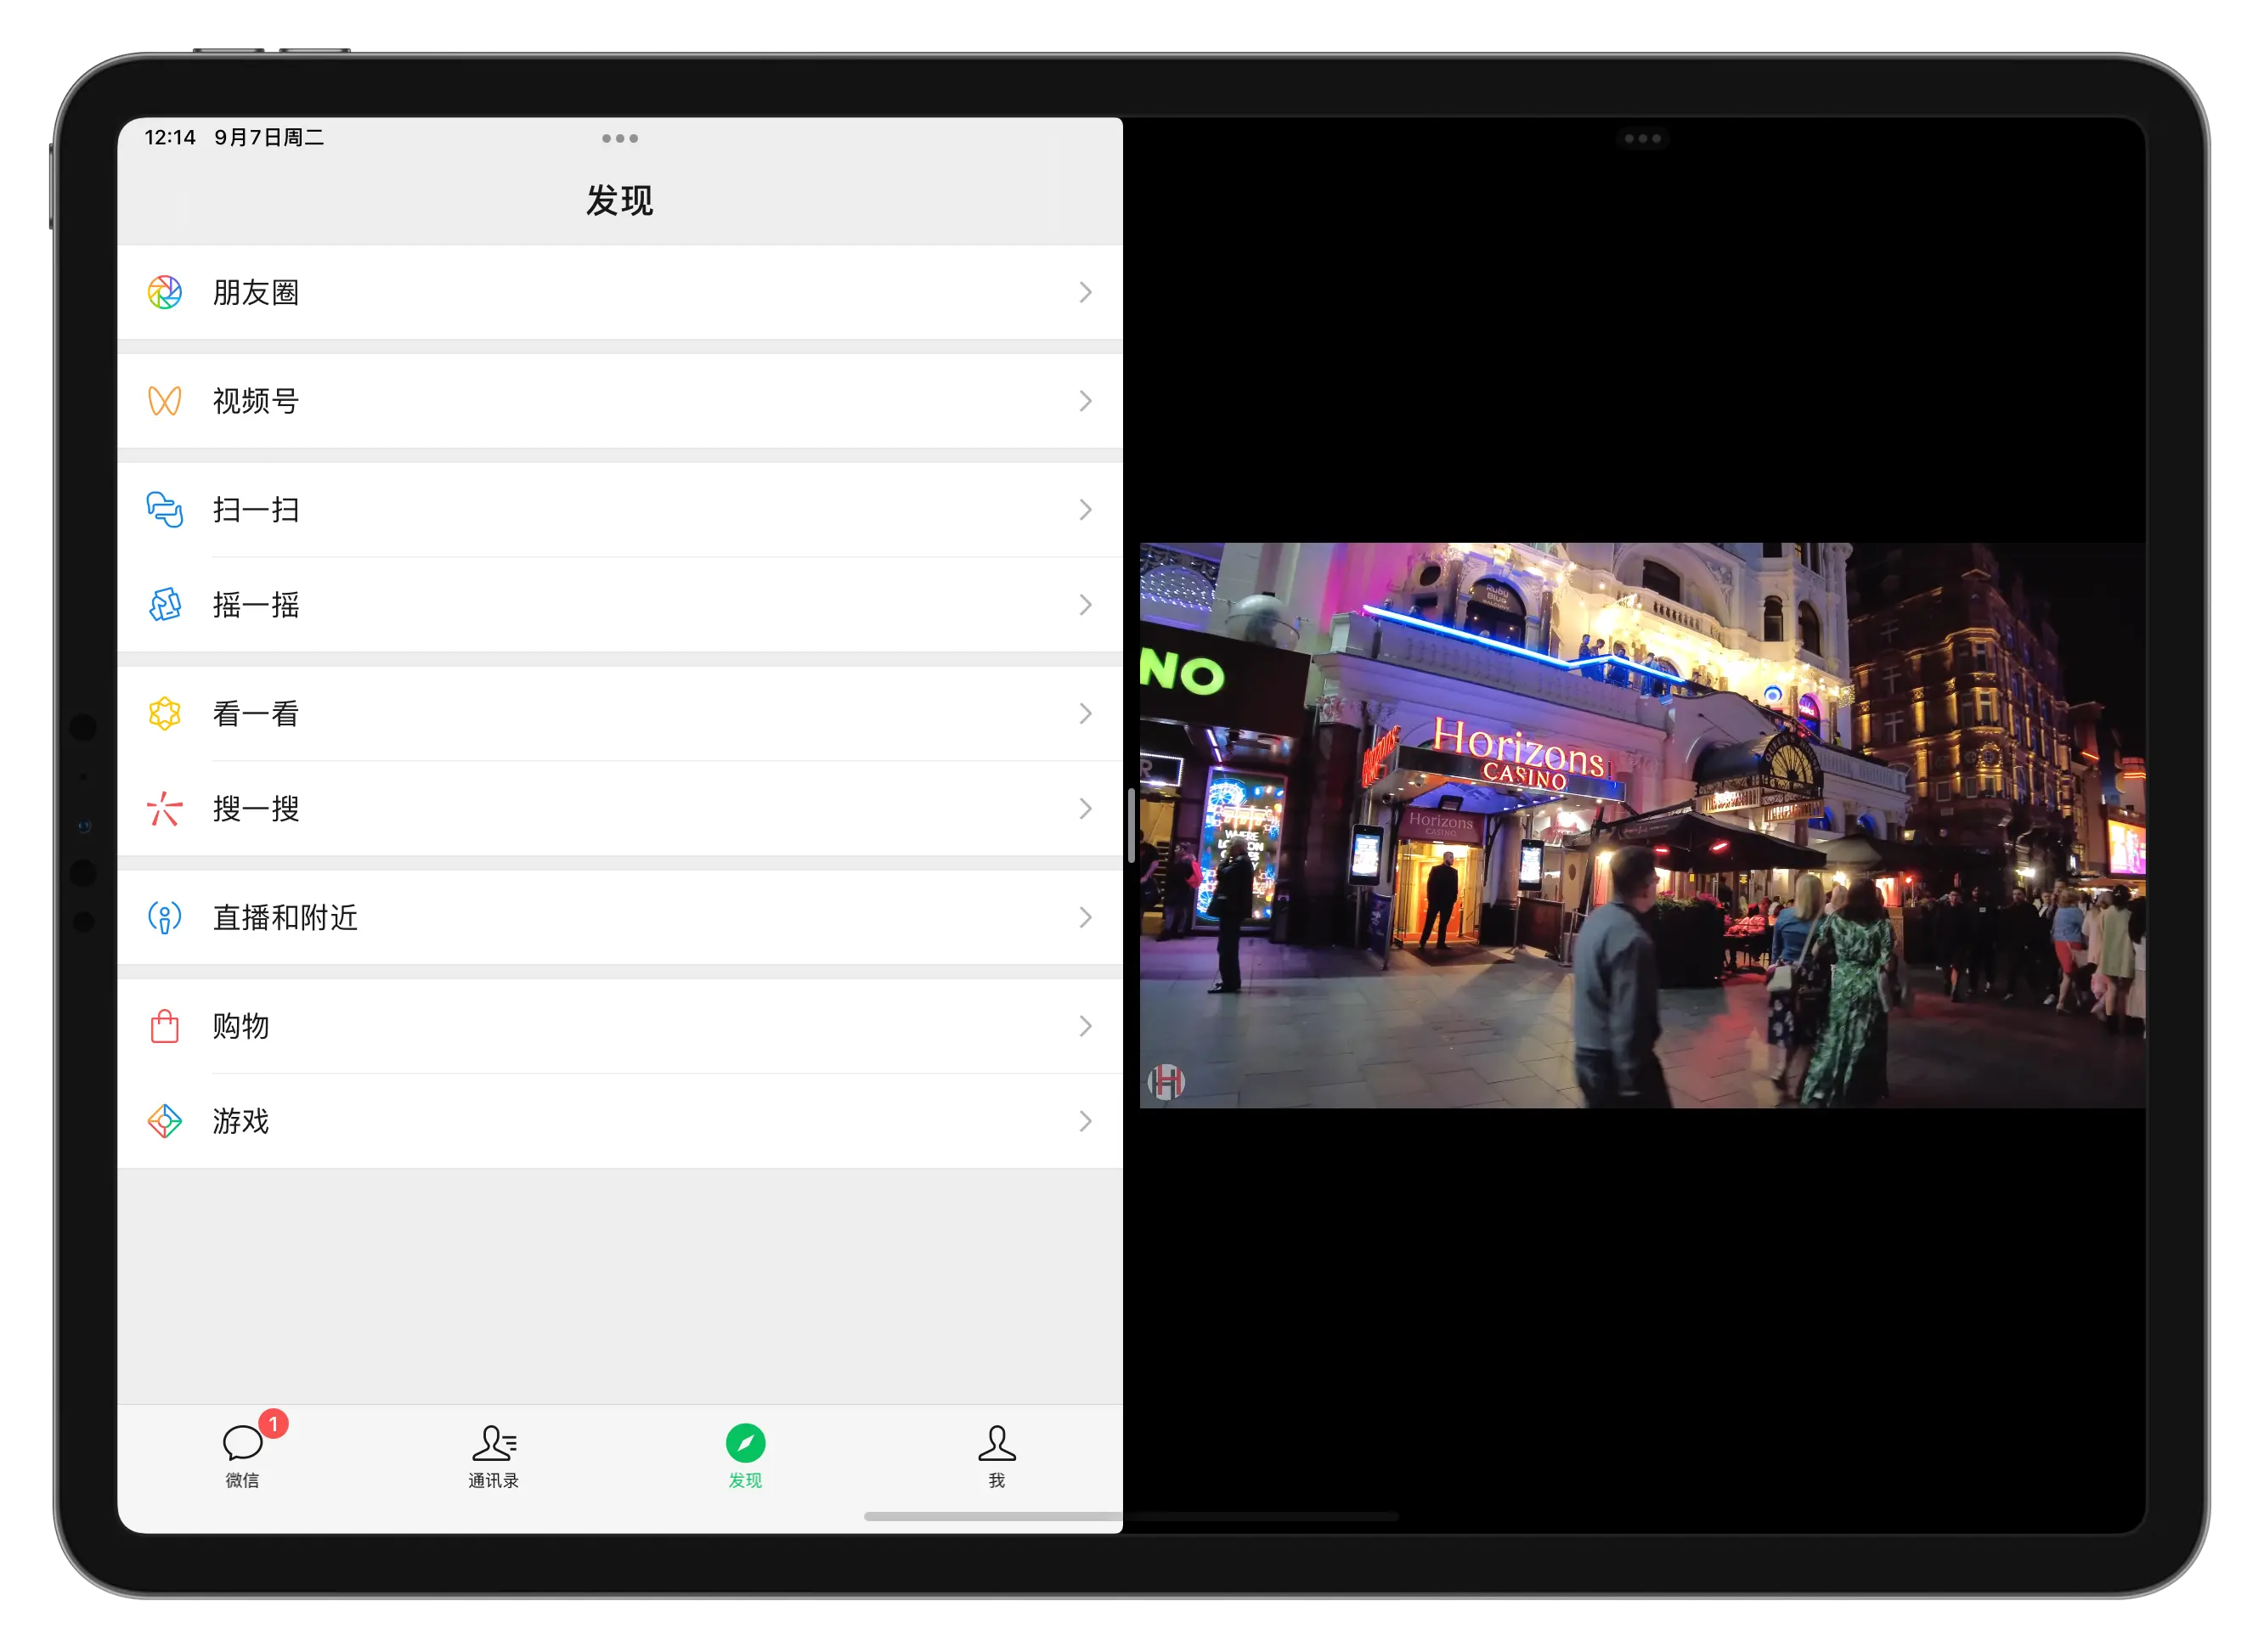Expand the 直播和附近 row chevron

[1086, 918]
